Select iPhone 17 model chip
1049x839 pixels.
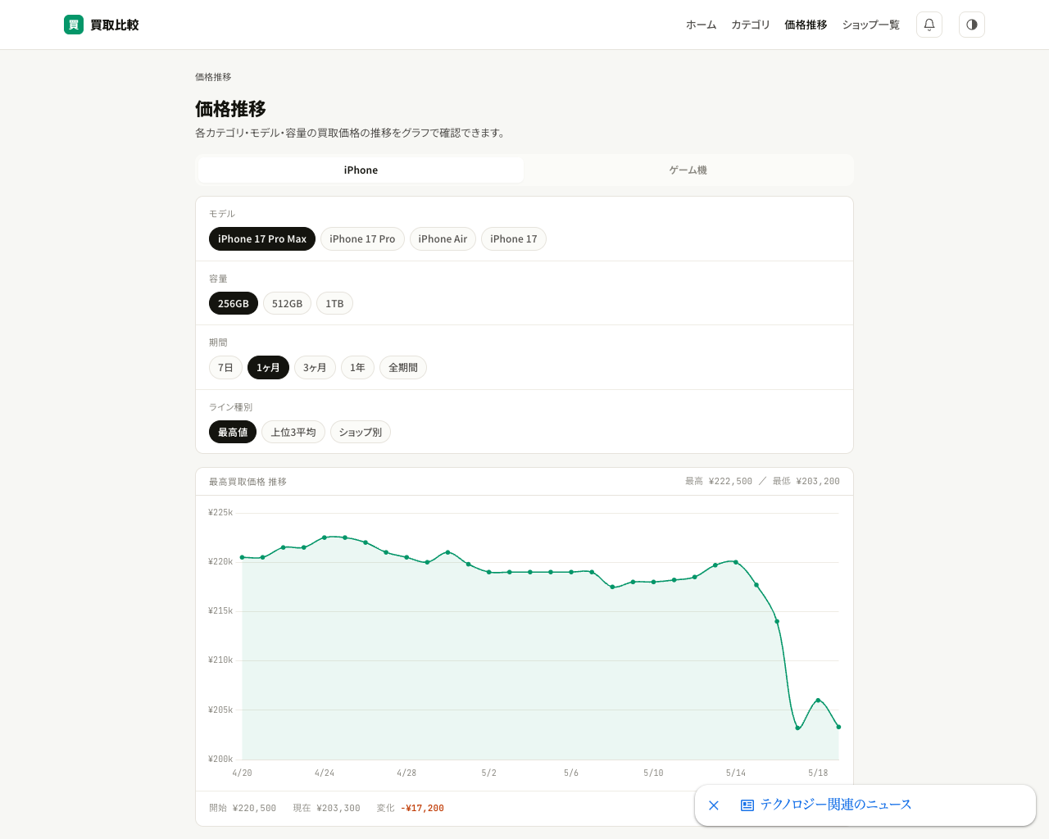coord(514,238)
